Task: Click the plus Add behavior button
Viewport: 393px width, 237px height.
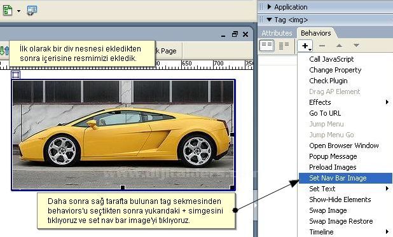Action: 305,46
